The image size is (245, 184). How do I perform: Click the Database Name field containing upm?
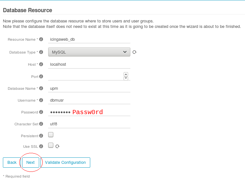click(x=89, y=88)
